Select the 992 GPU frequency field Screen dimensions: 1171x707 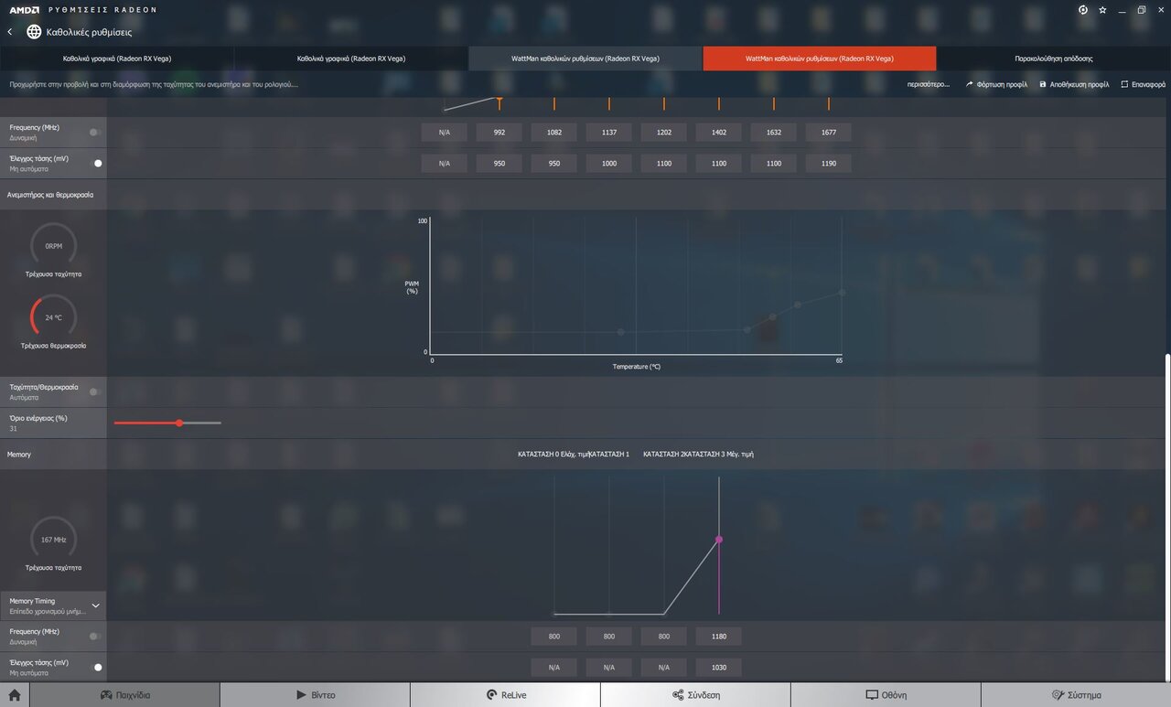pos(500,133)
